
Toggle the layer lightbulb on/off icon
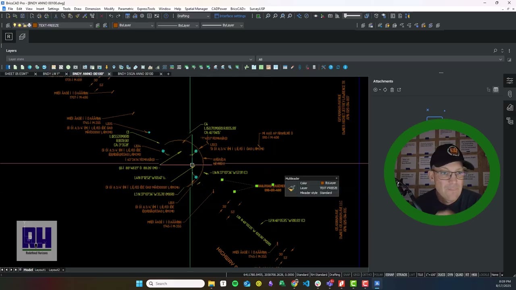coord(15,25)
